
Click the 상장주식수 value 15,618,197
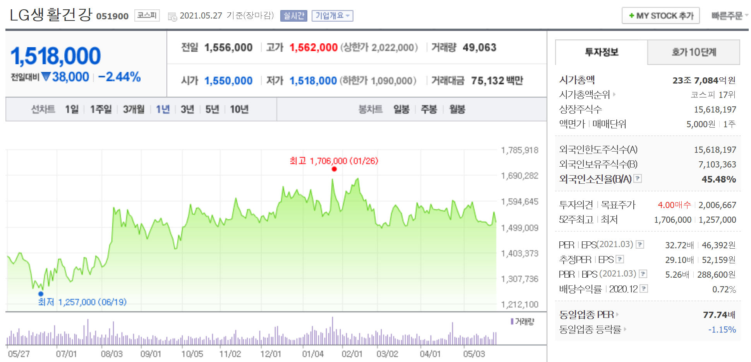click(x=715, y=109)
